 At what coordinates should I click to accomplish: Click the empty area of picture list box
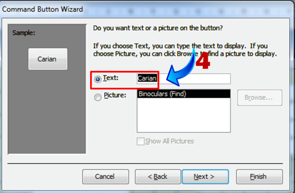pos(184,115)
